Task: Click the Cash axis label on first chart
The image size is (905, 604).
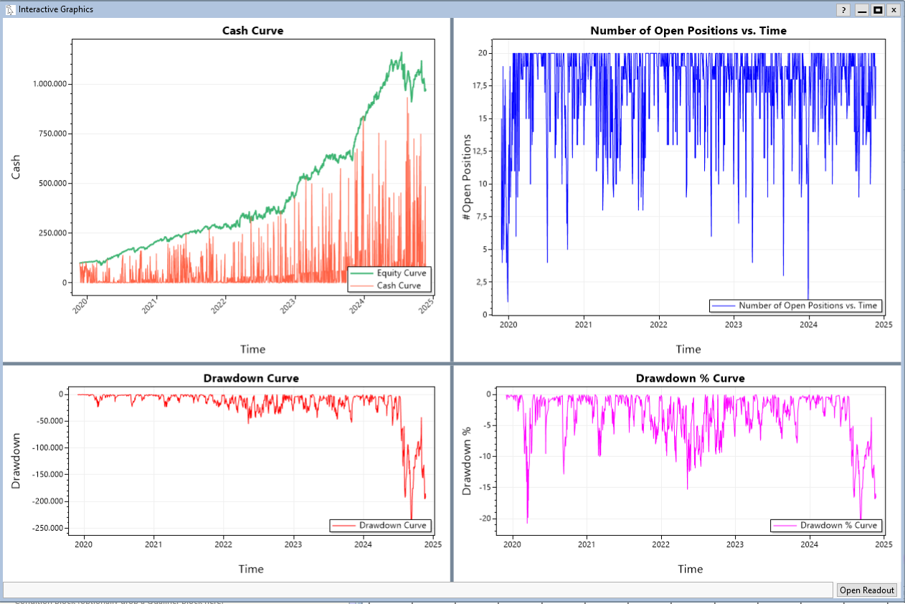Action: point(16,167)
